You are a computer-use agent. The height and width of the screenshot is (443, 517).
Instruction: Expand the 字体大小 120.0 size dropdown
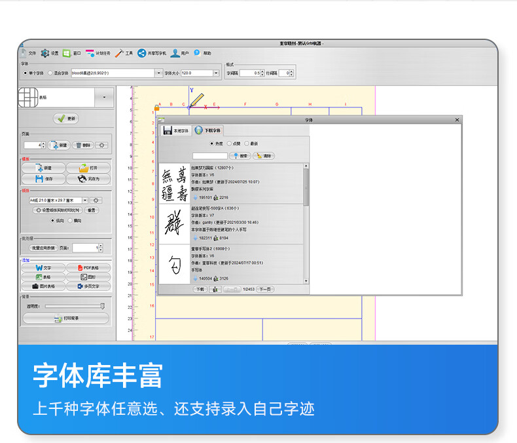pos(217,73)
